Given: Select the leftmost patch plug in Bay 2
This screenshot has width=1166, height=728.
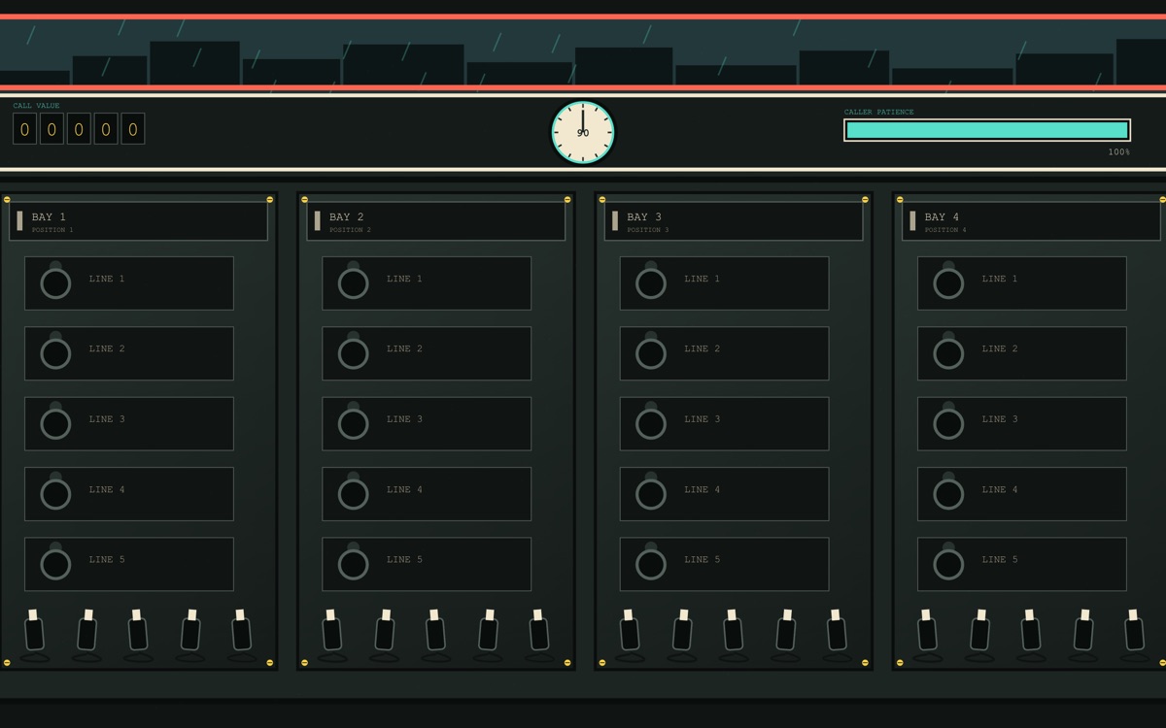Looking at the screenshot, I should (x=331, y=631).
